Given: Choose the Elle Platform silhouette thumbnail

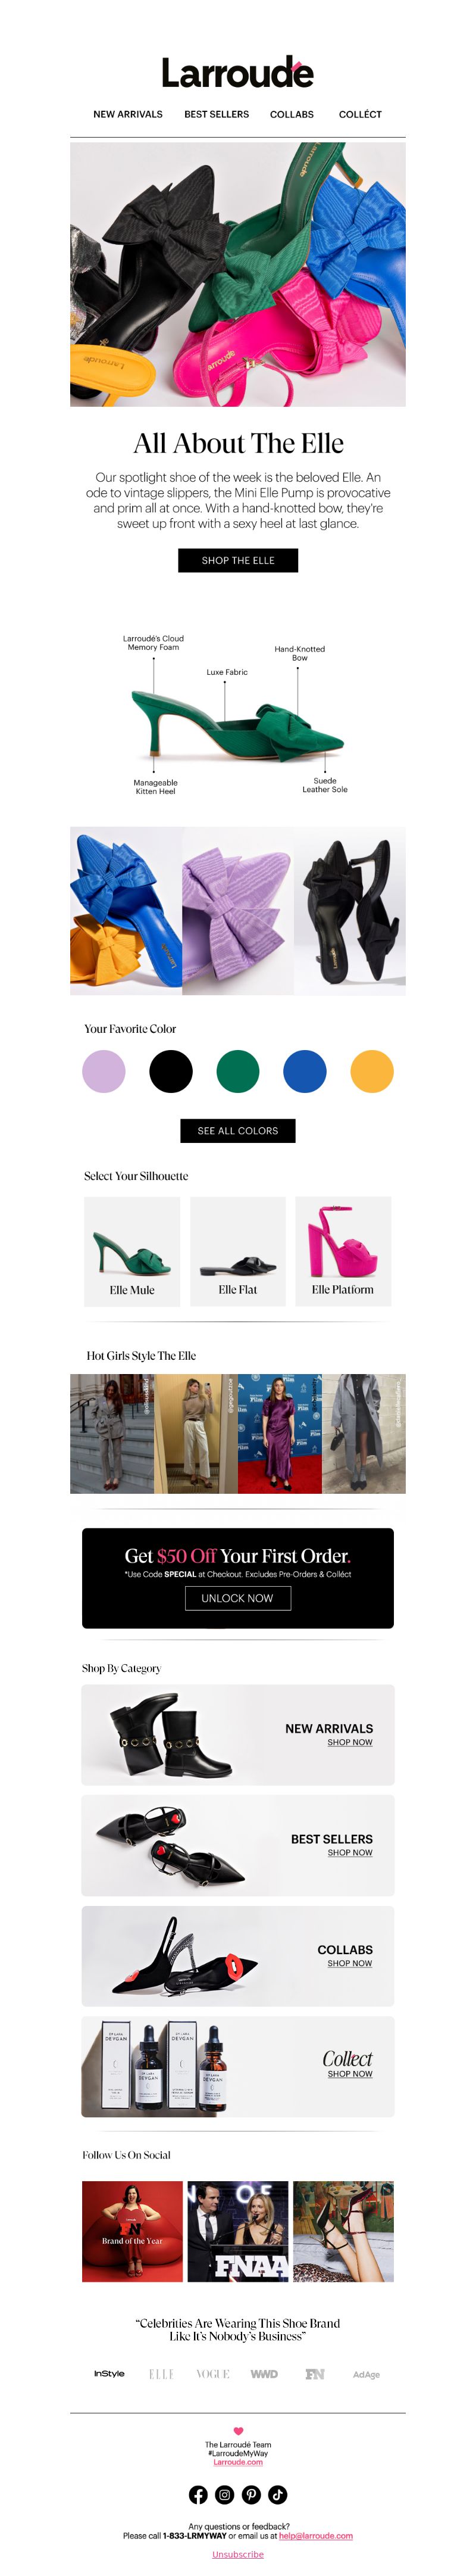Looking at the screenshot, I should point(343,1251).
